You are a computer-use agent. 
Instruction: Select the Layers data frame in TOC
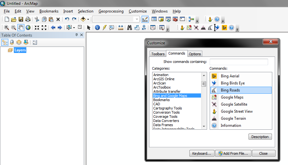tap(20, 50)
